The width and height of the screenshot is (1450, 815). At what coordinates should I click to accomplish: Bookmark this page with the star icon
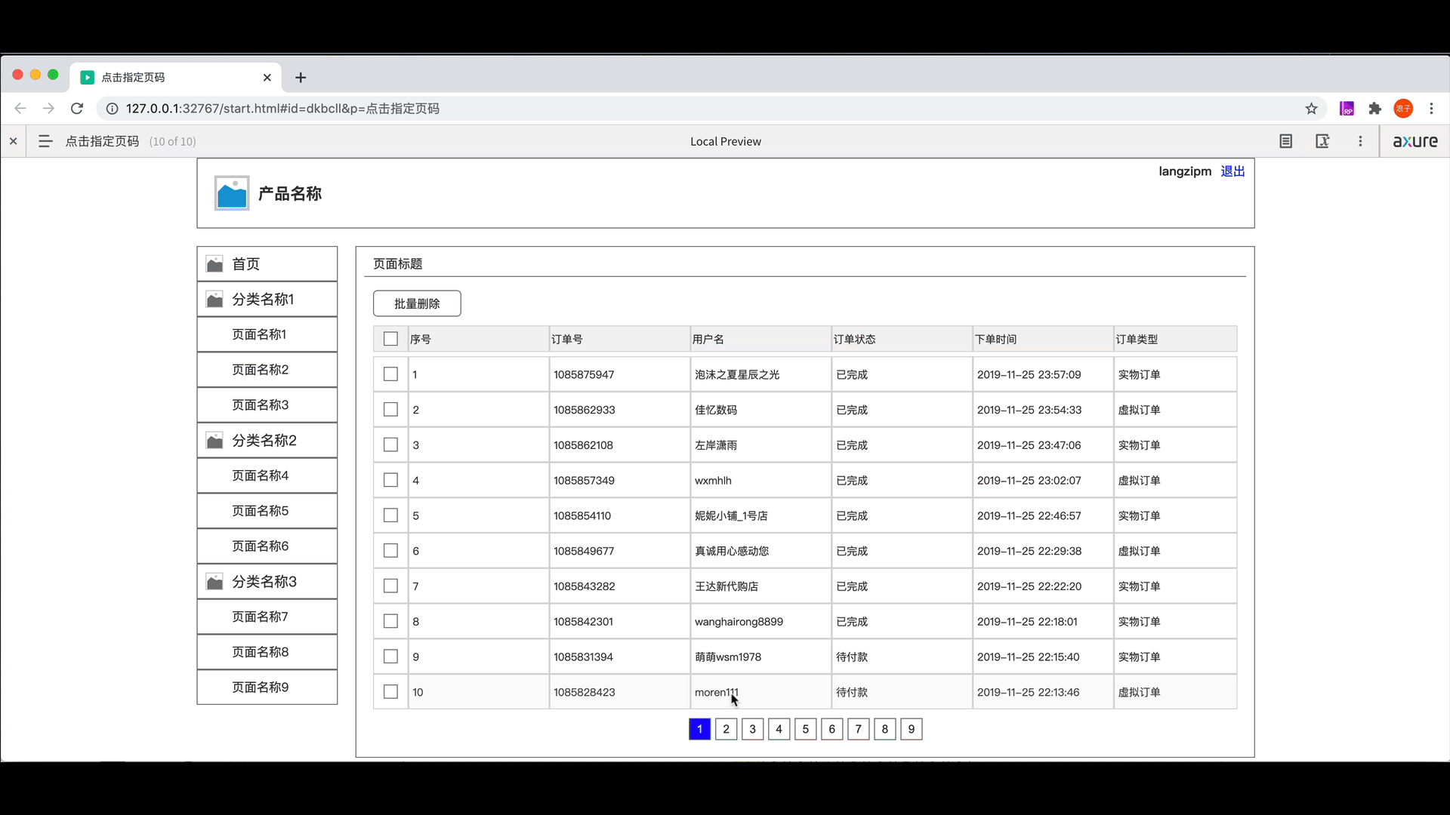click(x=1312, y=109)
